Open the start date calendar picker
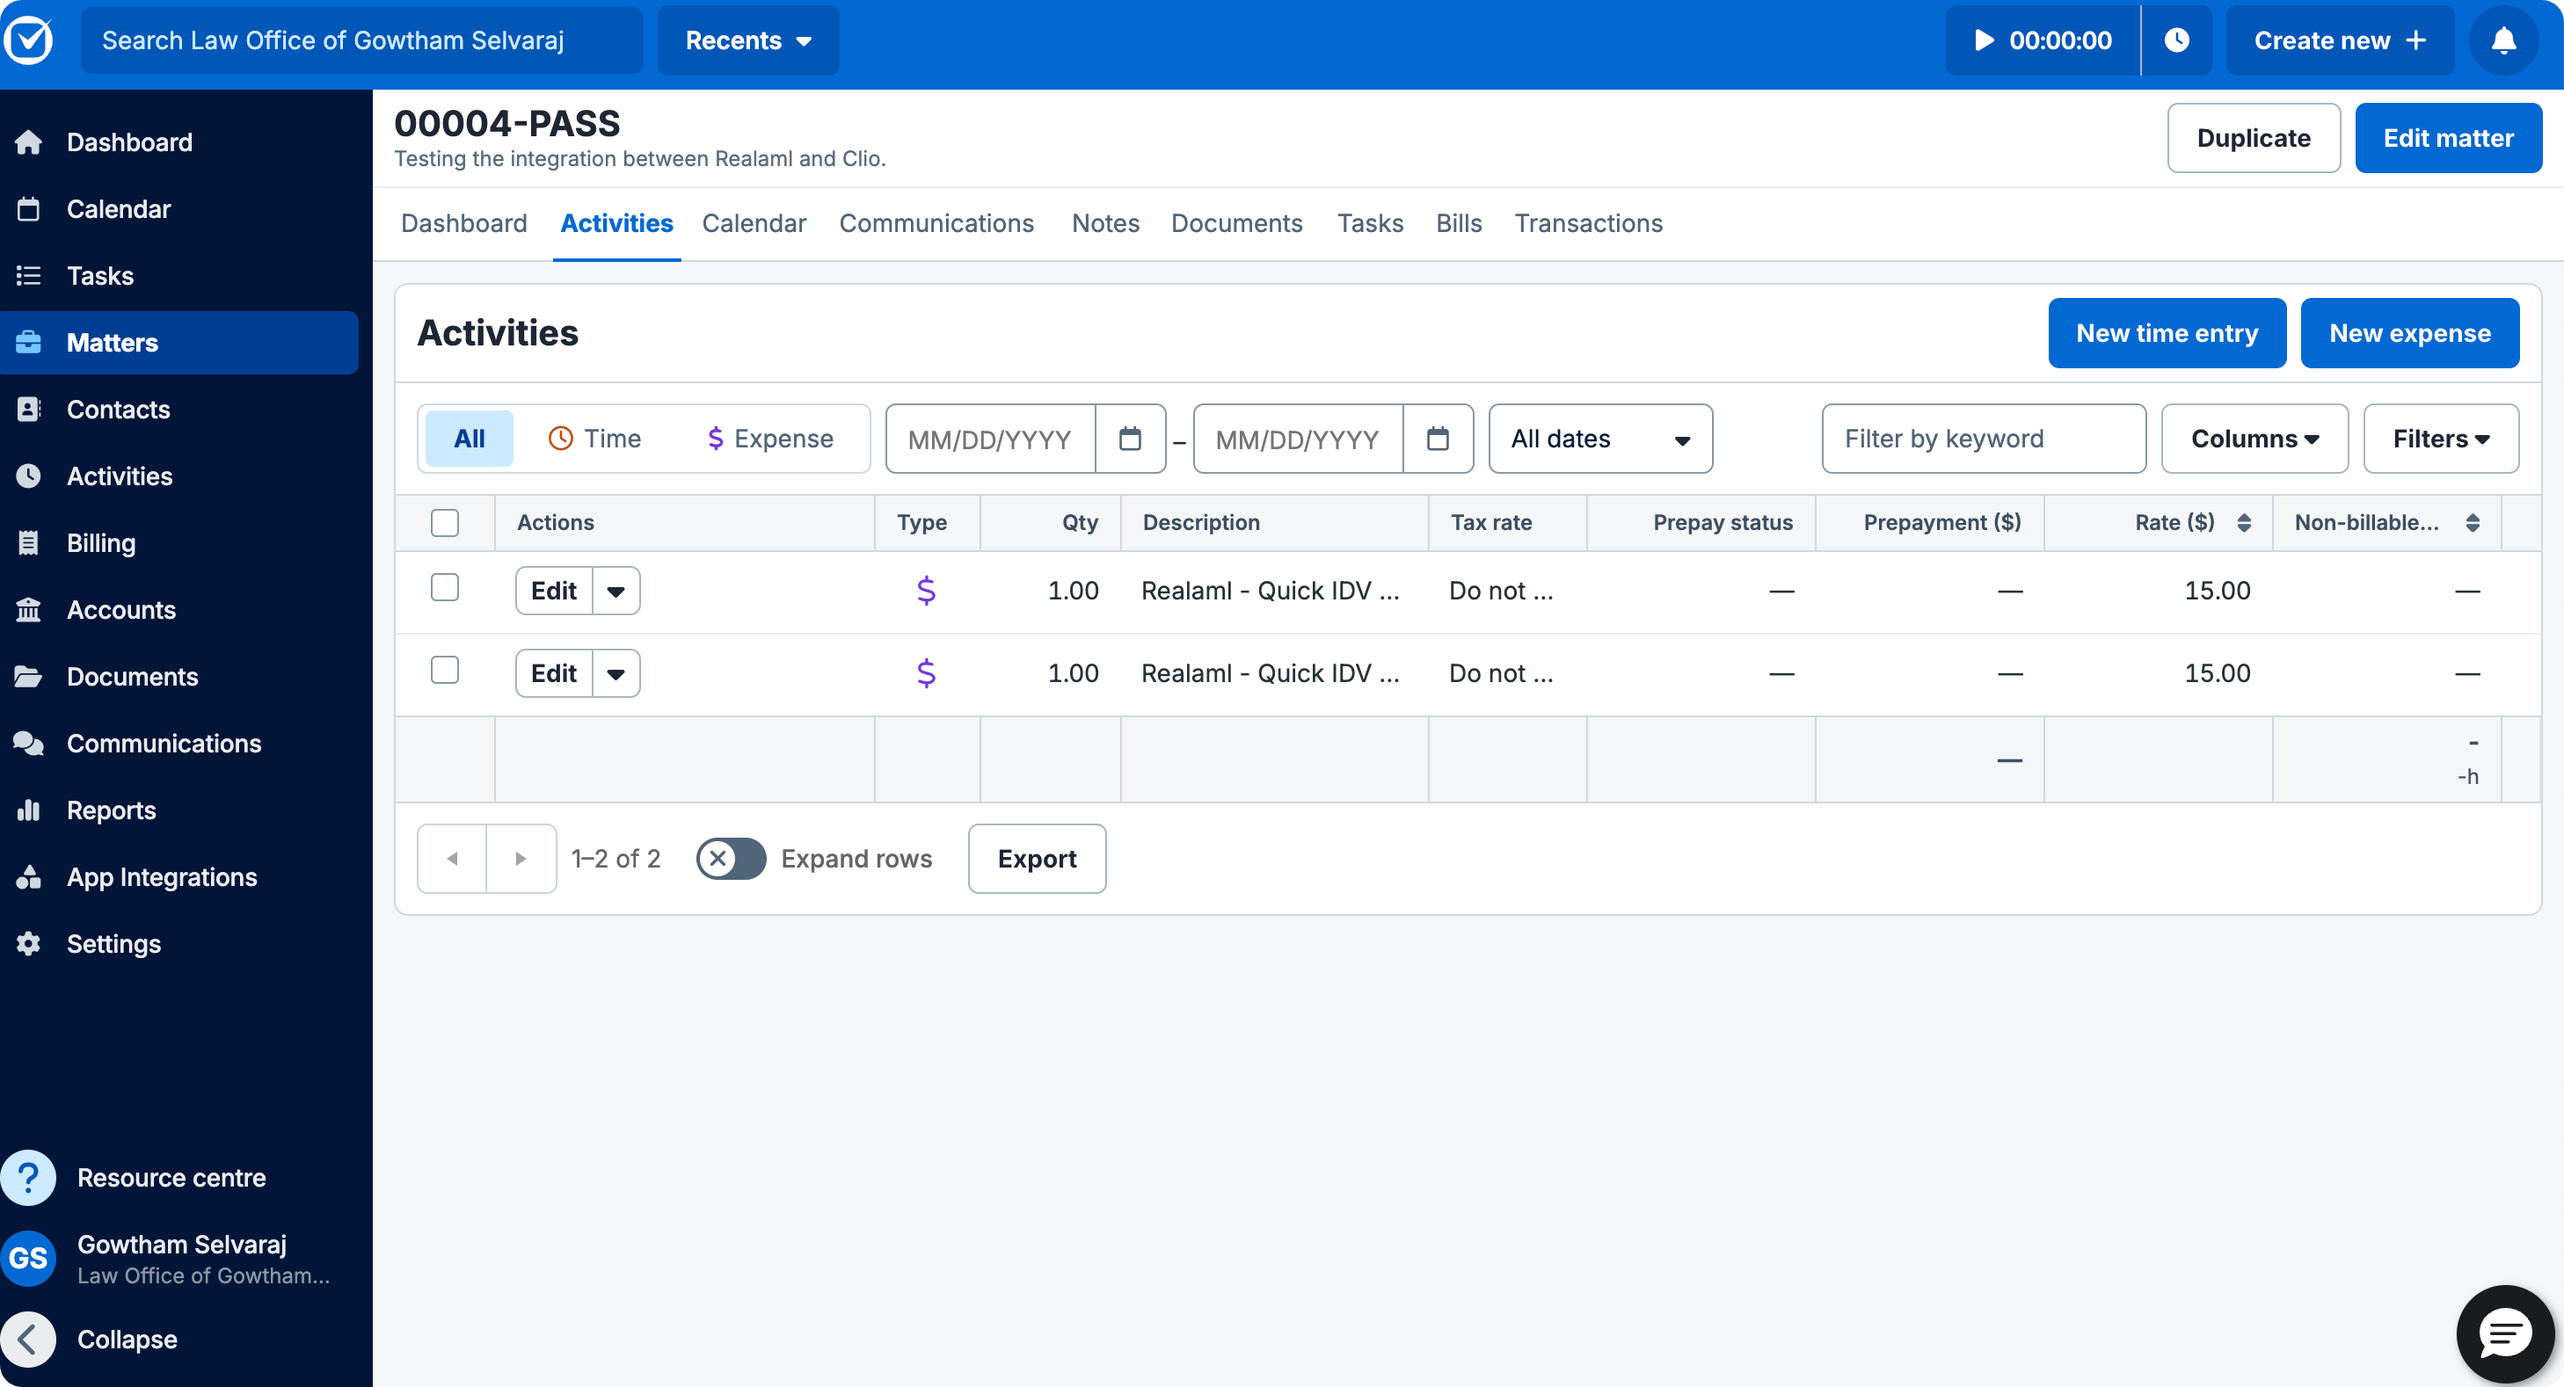This screenshot has width=2564, height=1387. click(1130, 439)
